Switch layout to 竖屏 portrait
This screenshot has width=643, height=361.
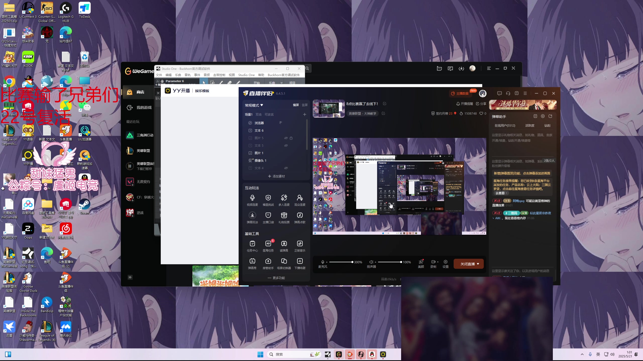coord(304,105)
